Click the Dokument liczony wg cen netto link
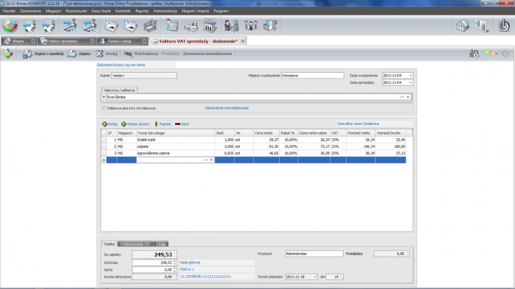Screen dimensions: 515x289 coord(121,65)
